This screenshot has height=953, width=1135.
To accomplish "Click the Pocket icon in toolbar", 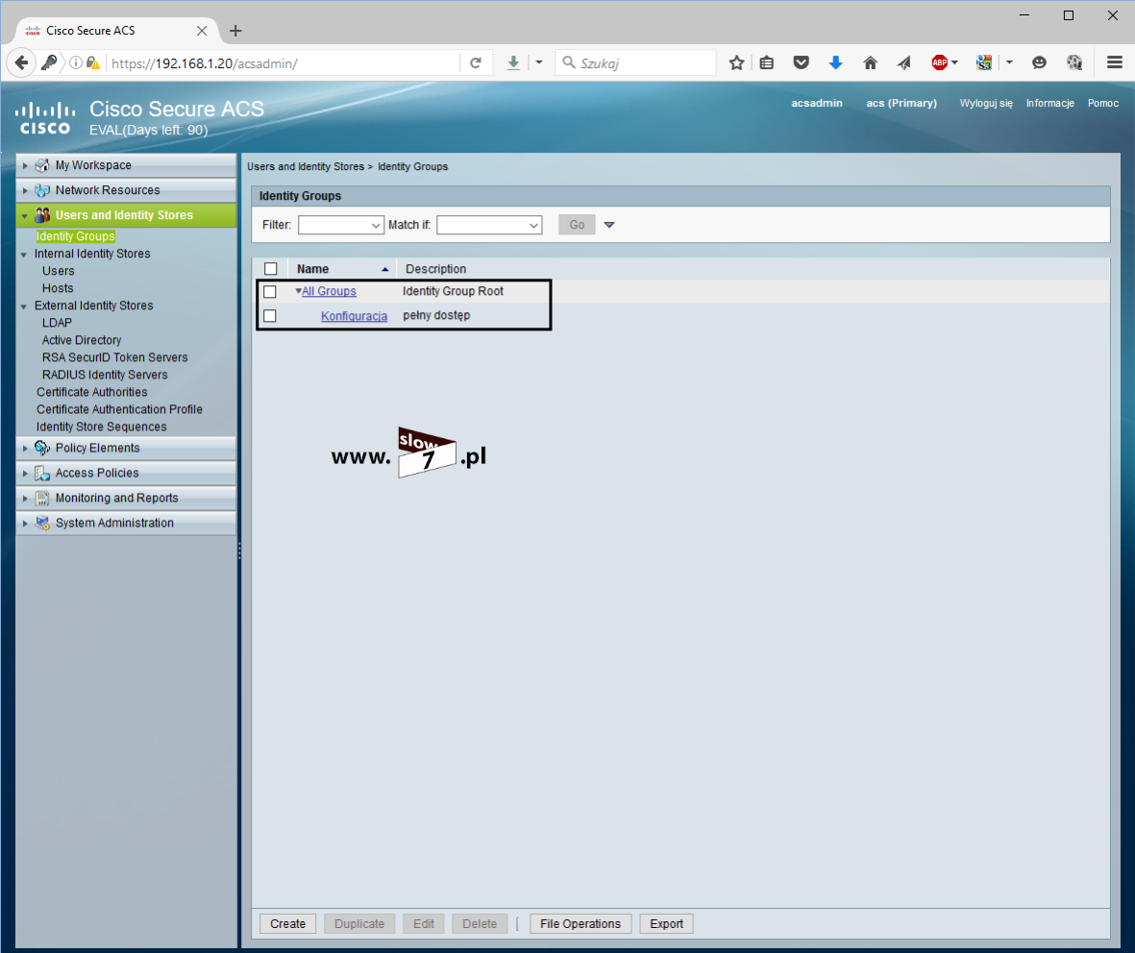I will [801, 63].
